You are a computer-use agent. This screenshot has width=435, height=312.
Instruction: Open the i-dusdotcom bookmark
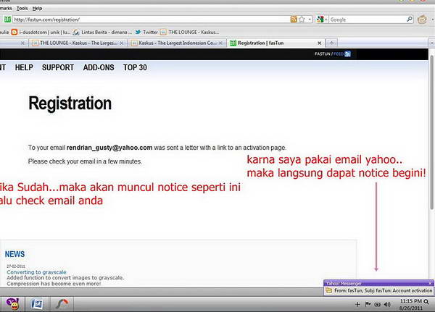[x=41, y=32]
